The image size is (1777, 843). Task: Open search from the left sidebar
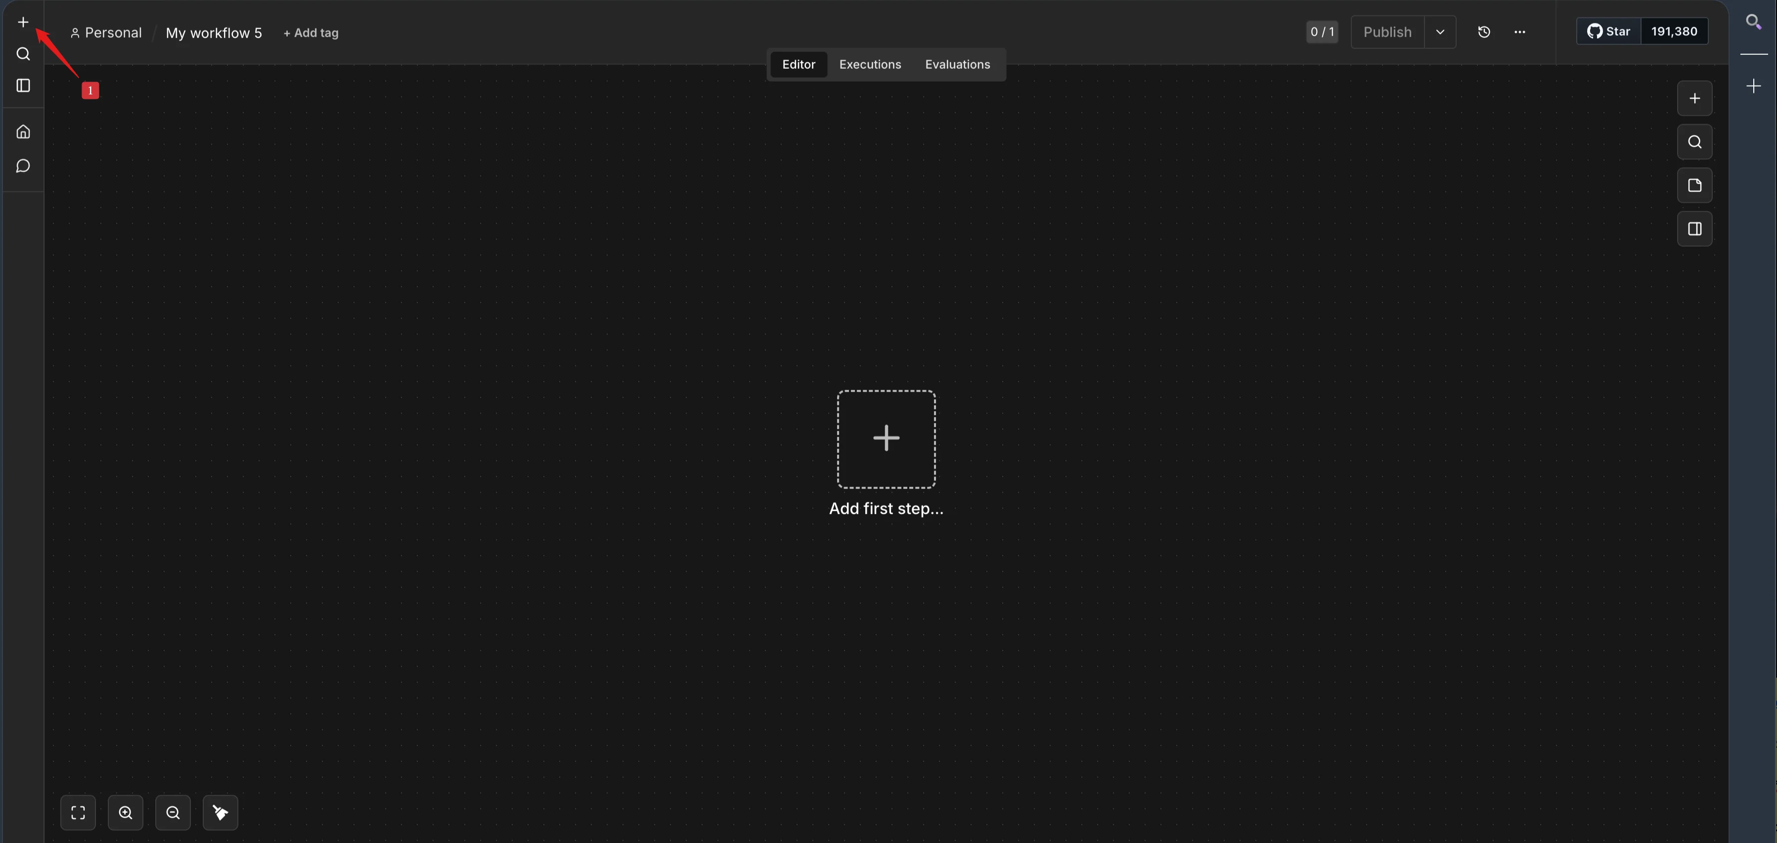[x=23, y=54]
